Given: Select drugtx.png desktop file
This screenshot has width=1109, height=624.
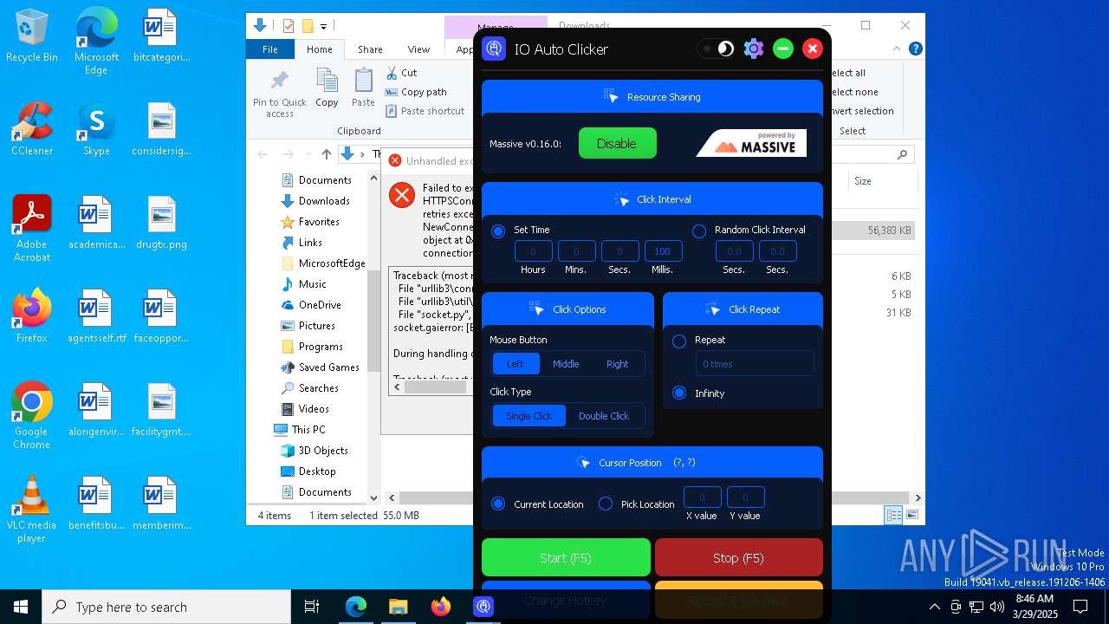Looking at the screenshot, I should pyautogui.click(x=161, y=223).
